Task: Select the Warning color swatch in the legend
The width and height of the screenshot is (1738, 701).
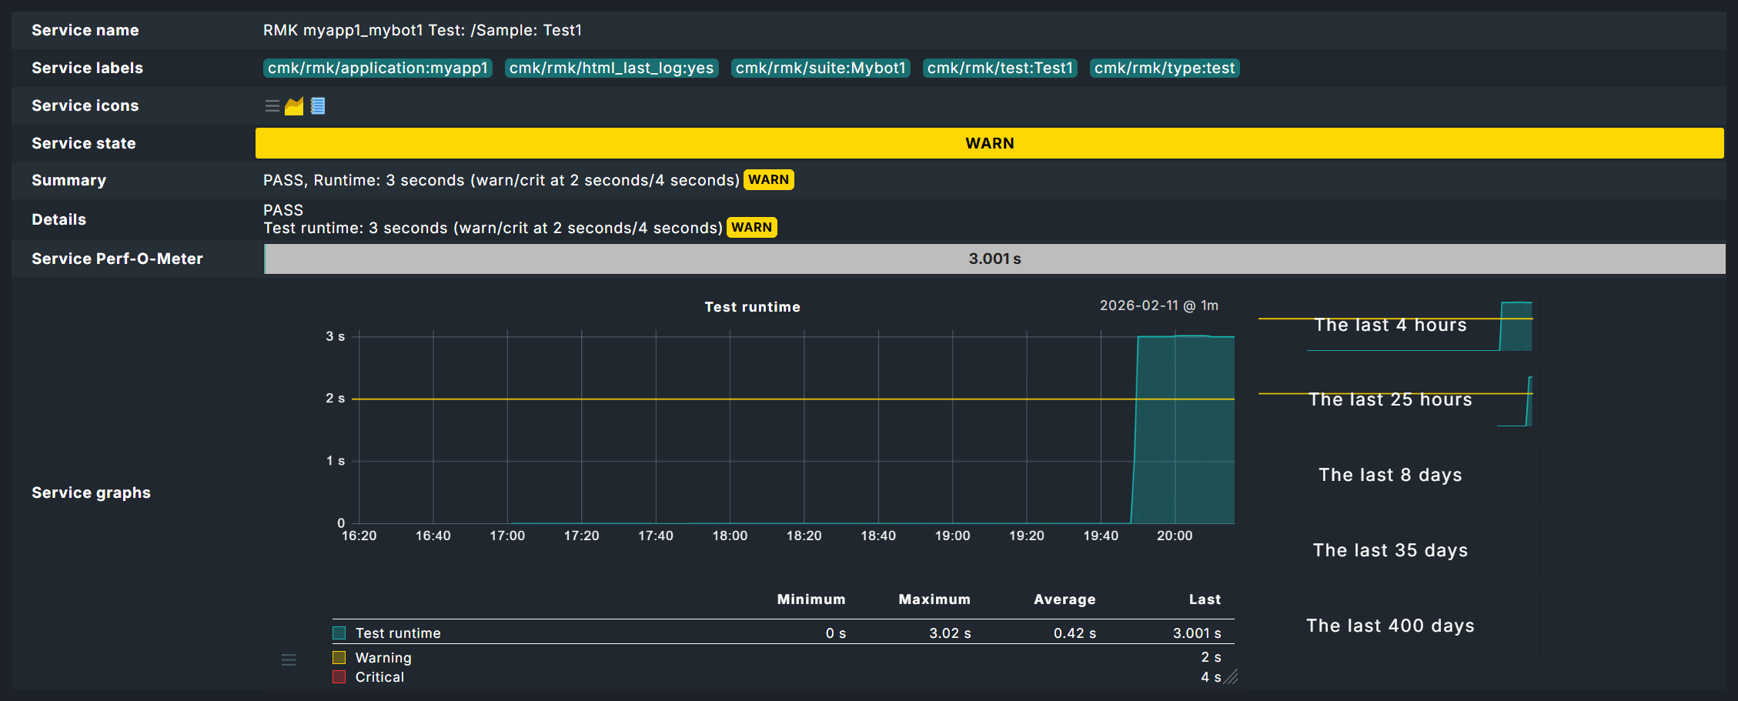Action: point(339,657)
